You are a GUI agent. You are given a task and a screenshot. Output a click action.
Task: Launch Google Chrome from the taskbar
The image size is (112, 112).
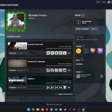pyautogui.click(x=42, y=109)
